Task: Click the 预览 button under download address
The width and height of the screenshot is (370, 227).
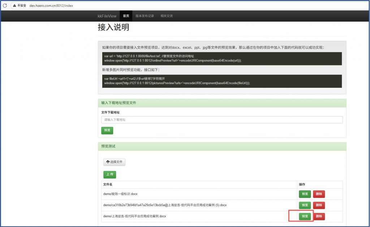Action: click(x=107, y=130)
